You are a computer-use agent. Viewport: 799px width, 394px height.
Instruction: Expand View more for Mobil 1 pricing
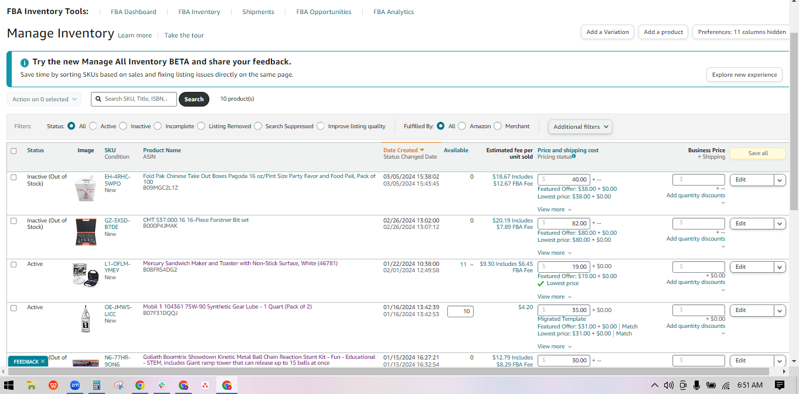click(x=554, y=347)
